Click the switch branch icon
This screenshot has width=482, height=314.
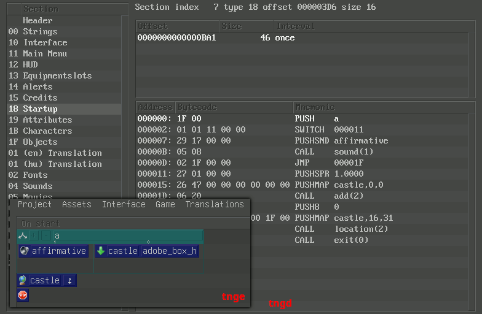point(23,235)
